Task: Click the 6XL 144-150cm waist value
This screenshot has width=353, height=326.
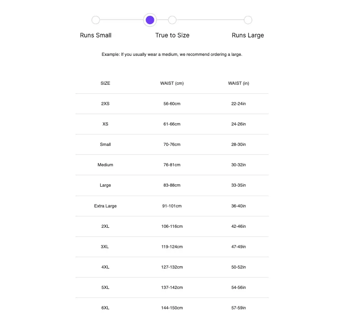Action: 172,308
